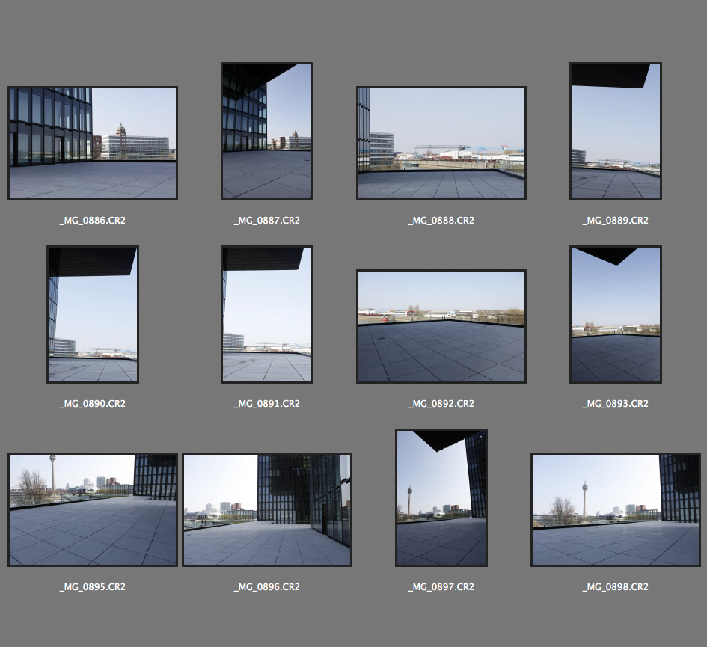Select the _MG_0897.CR2 filename label

[441, 587]
